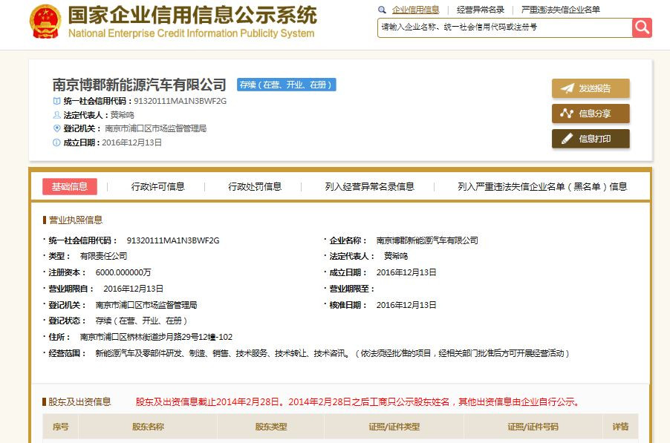Image resolution: width=670 pixels, height=443 pixels.
Task: Select the 企业信用信息 search category
Action: (415, 10)
